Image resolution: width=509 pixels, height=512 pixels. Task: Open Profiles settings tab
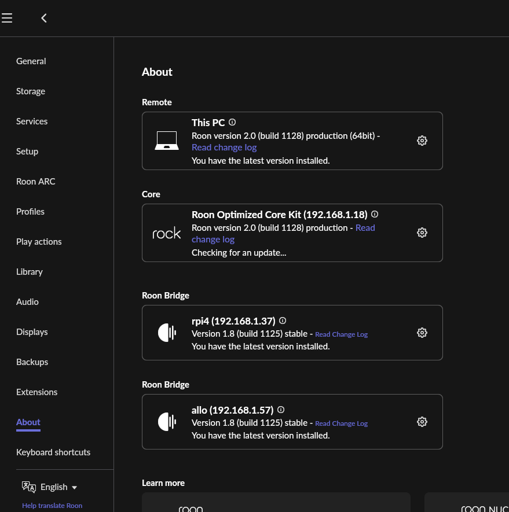30,212
